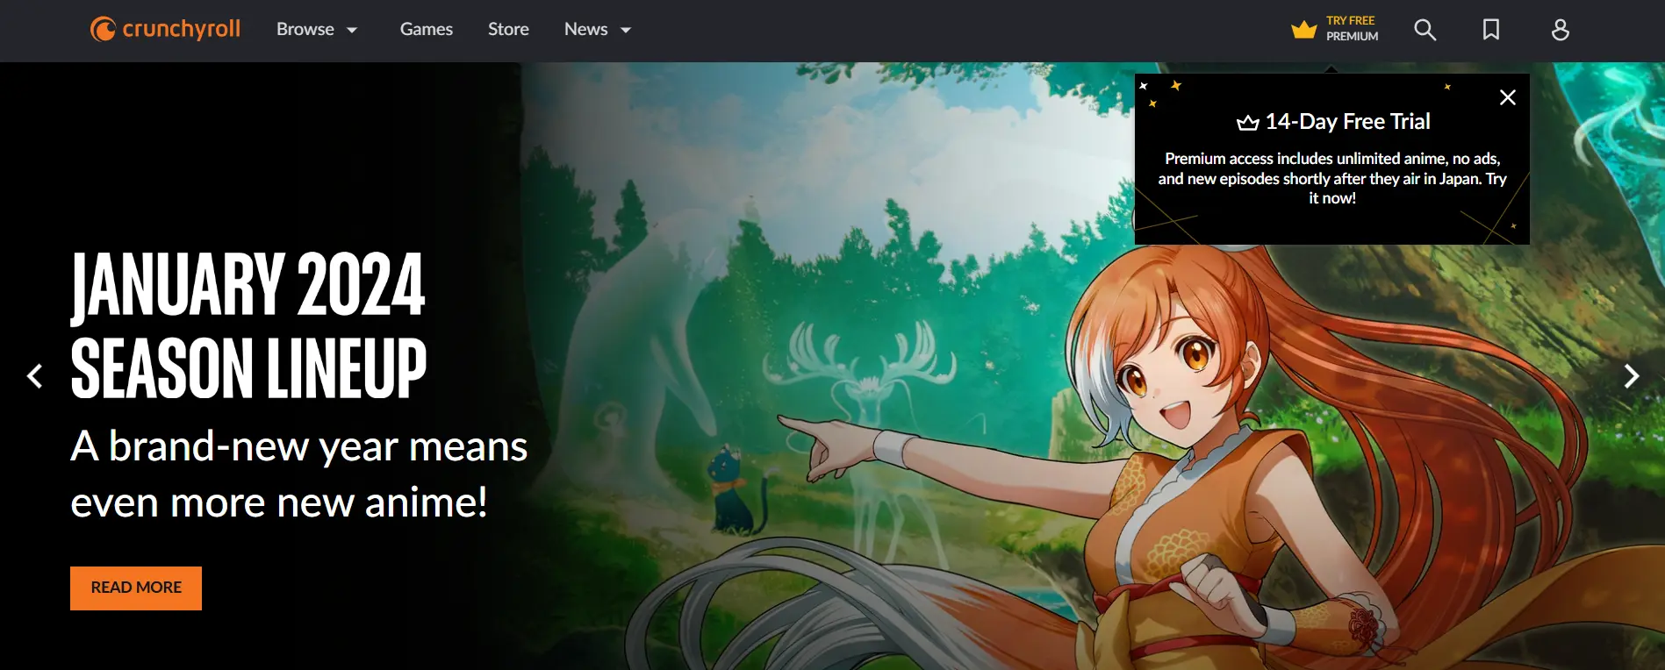
Task: Click the 14-Day Free Trial title
Action: 1333,122
